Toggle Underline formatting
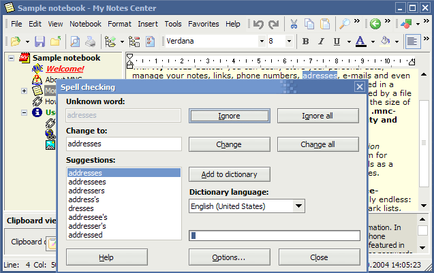This screenshot has height=273, width=434. [337, 42]
